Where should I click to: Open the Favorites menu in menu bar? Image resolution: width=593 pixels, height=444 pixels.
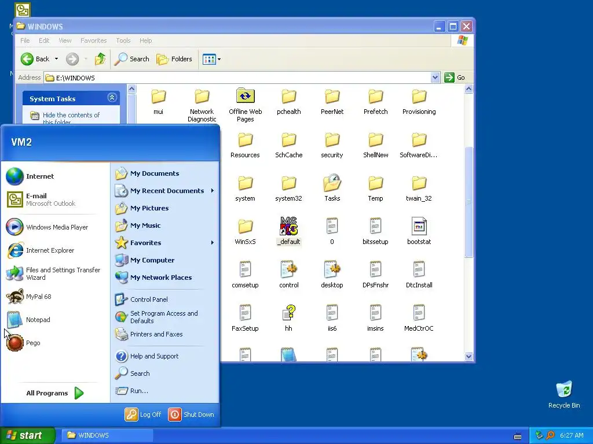93,40
